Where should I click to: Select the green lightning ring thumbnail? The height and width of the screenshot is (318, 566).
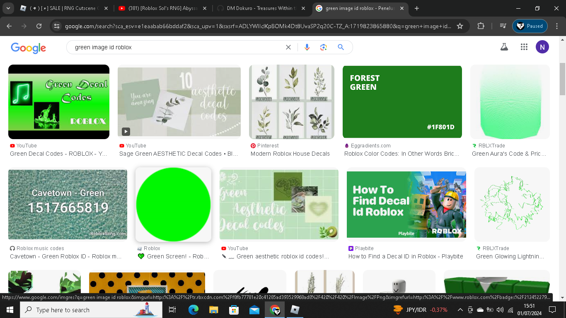[x=512, y=205]
